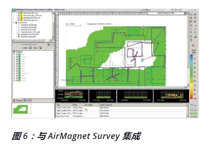
Task: Open the View menu
Action: (x=176, y=10)
